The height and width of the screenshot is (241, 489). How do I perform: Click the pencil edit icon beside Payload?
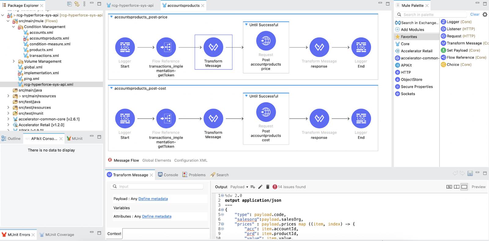(260, 187)
